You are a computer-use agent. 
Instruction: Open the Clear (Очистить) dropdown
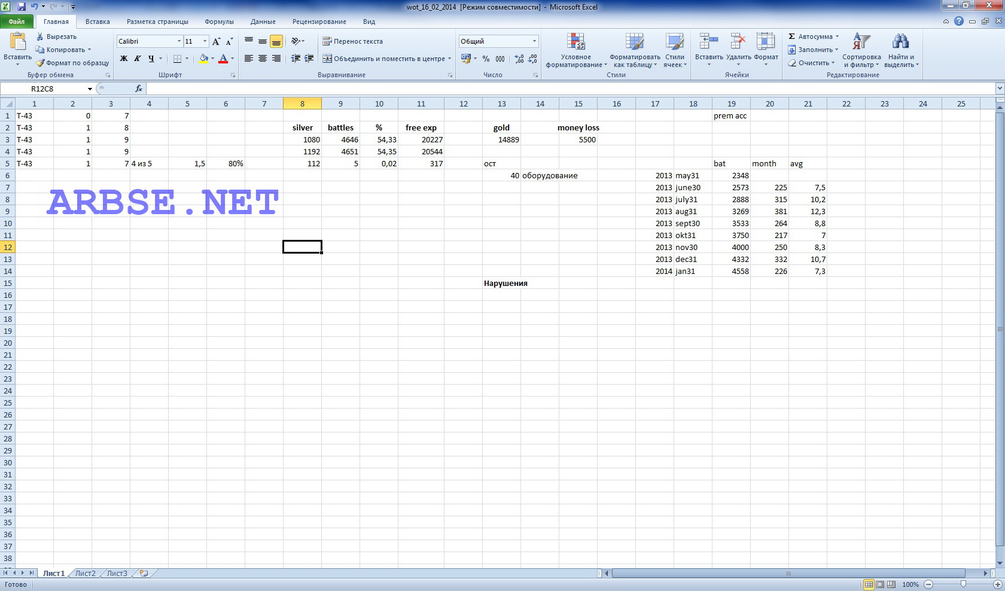coord(811,63)
